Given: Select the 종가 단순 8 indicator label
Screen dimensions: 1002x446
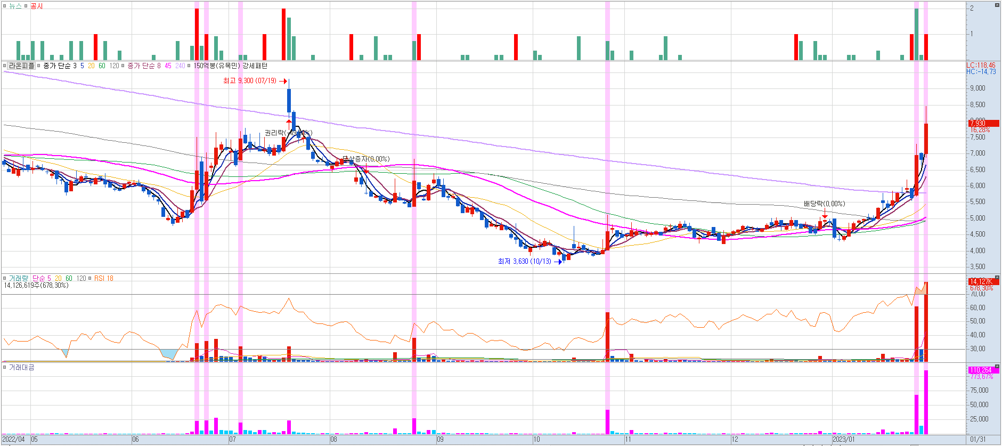Looking at the screenshot, I should (x=144, y=66).
